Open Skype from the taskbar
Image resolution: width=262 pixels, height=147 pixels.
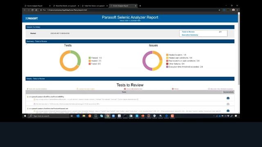click(x=102, y=116)
